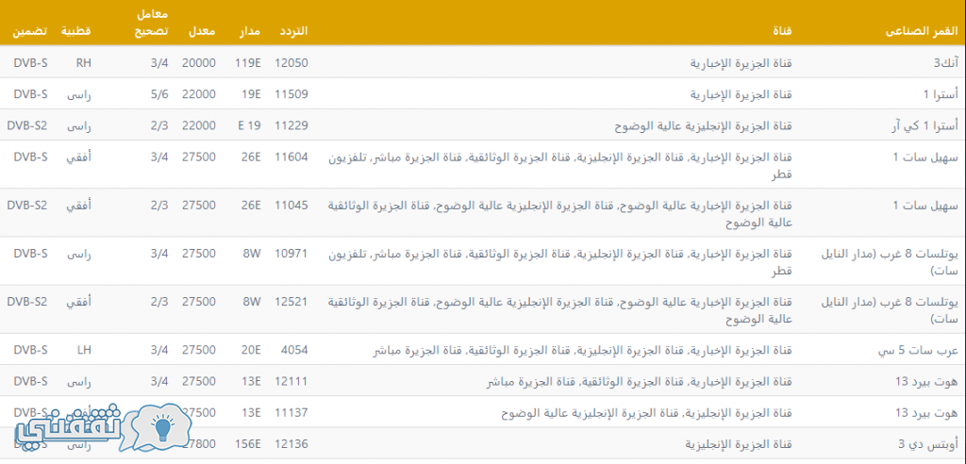This screenshot has width=966, height=464.
Task: Click symbol rate 22000 in the 11509 row
Action: tap(199, 94)
